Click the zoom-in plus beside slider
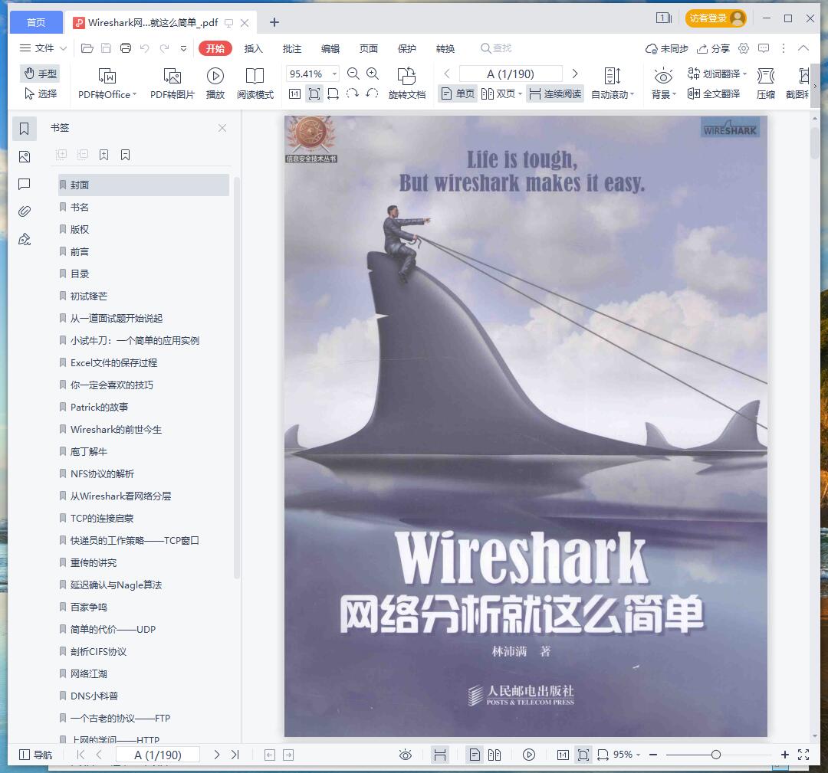 coord(785,755)
